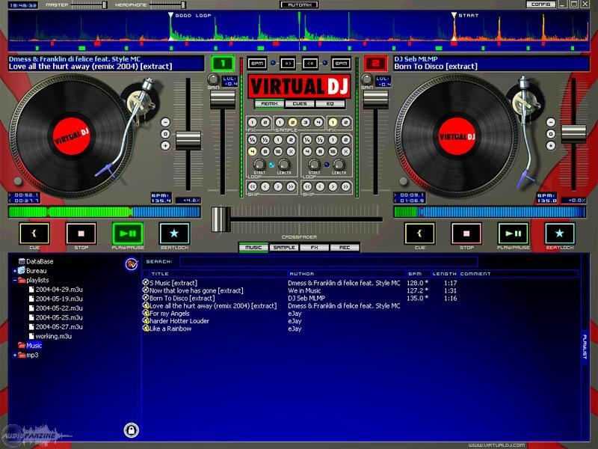Open the CONFIG settings

tap(540, 4)
